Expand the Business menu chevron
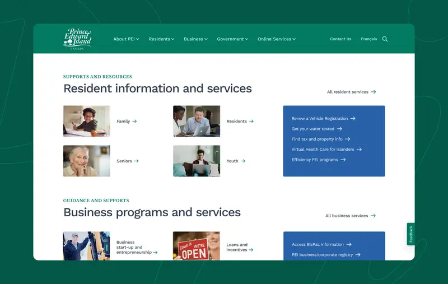 pyautogui.click(x=206, y=39)
